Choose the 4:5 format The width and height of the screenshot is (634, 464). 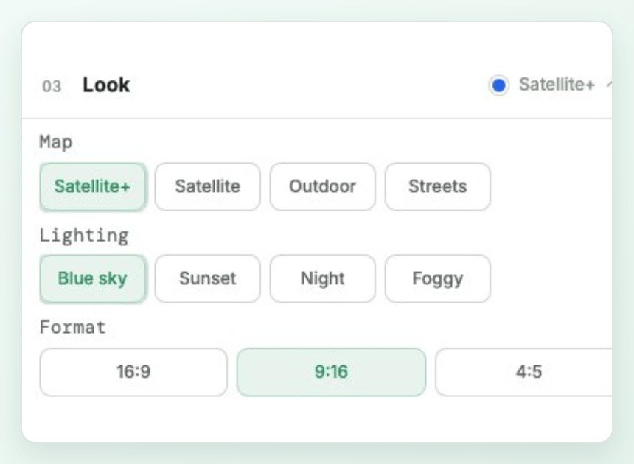(x=524, y=372)
